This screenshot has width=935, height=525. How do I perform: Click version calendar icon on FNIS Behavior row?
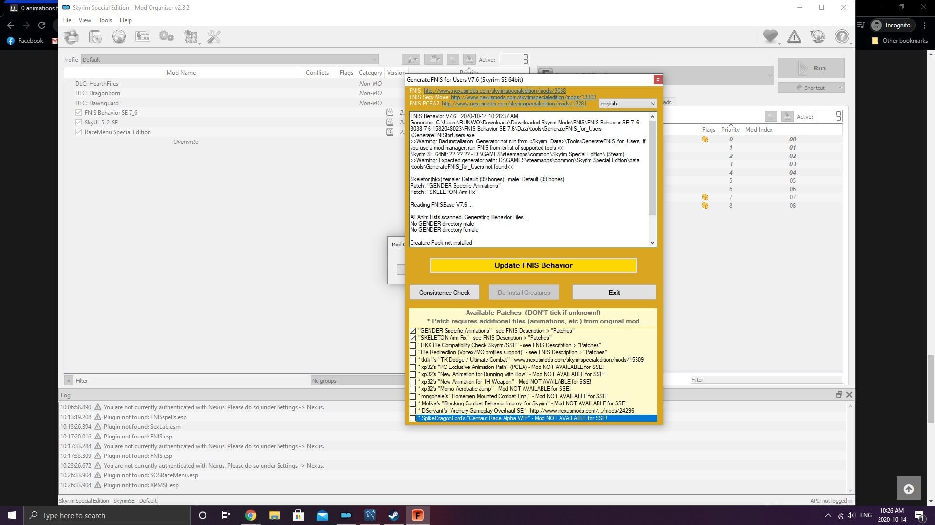point(390,112)
